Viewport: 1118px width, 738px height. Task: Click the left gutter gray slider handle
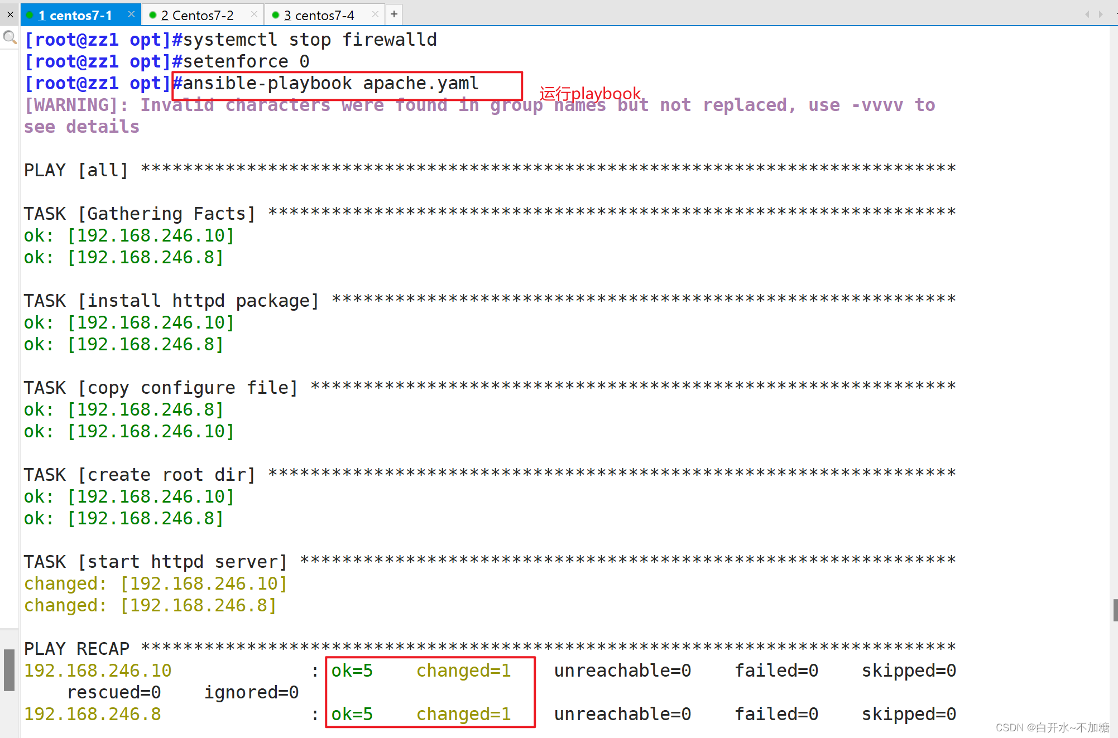click(x=9, y=669)
